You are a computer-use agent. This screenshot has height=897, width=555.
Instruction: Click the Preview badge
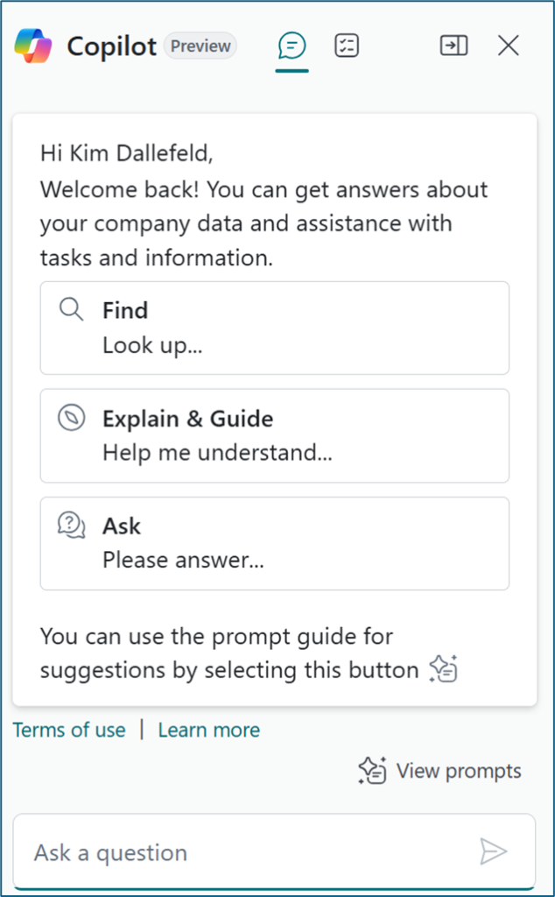(200, 46)
